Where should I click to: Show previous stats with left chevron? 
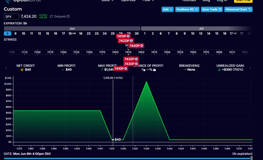pyautogui.click(x=6, y=68)
